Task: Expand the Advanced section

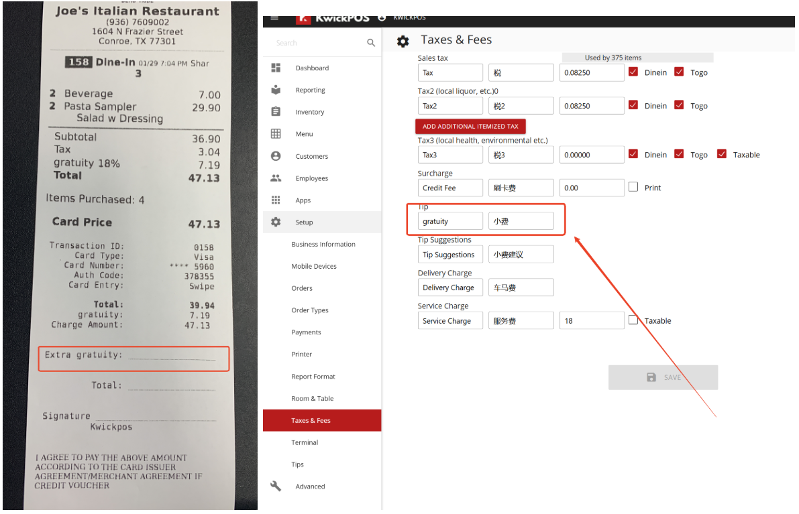Action: [322, 486]
